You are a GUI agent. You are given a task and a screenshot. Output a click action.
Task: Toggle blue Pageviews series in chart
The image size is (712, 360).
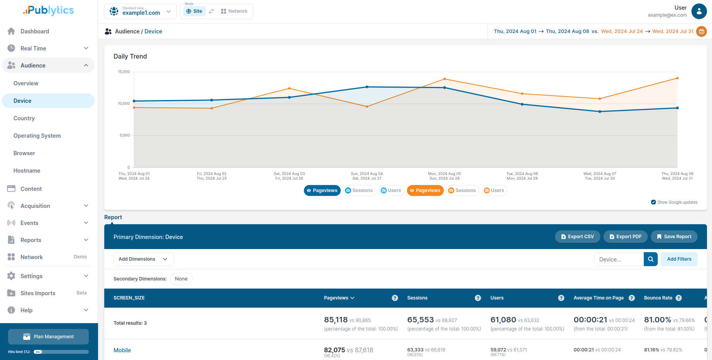tap(322, 190)
